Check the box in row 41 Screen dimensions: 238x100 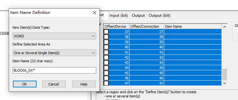click(x=106, y=52)
